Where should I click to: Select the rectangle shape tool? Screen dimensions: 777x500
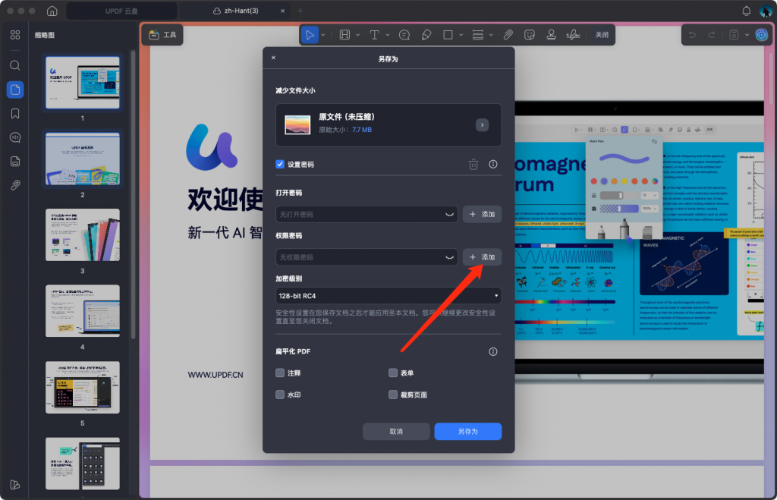coord(448,35)
